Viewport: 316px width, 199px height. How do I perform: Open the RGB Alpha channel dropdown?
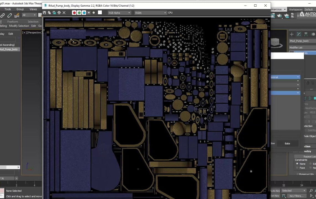(119, 13)
